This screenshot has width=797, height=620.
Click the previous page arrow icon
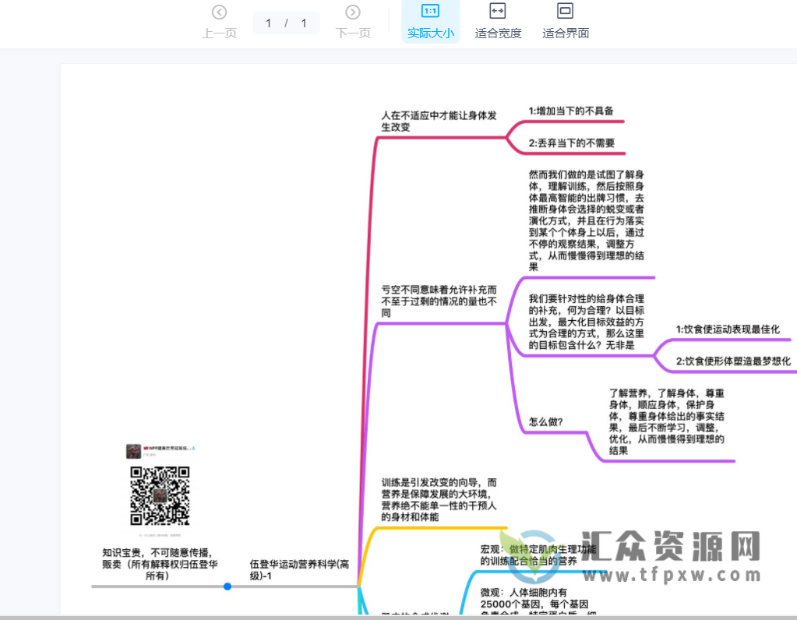click(x=220, y=12)
